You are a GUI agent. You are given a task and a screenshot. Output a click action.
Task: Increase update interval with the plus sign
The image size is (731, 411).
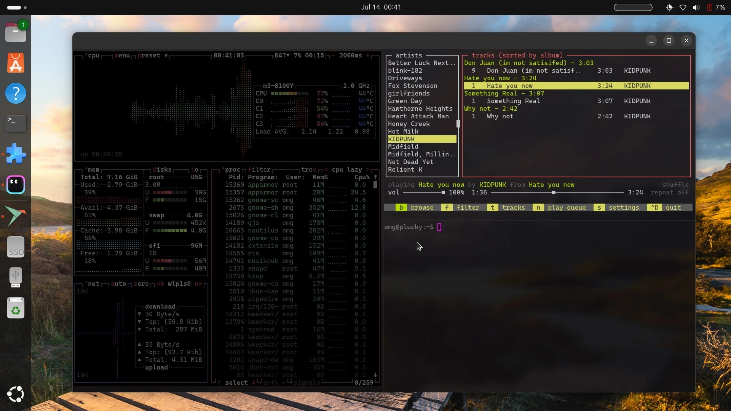(x=368, y=56)
